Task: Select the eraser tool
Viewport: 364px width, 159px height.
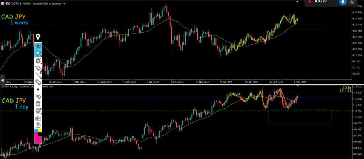Action: coord(38,82)
